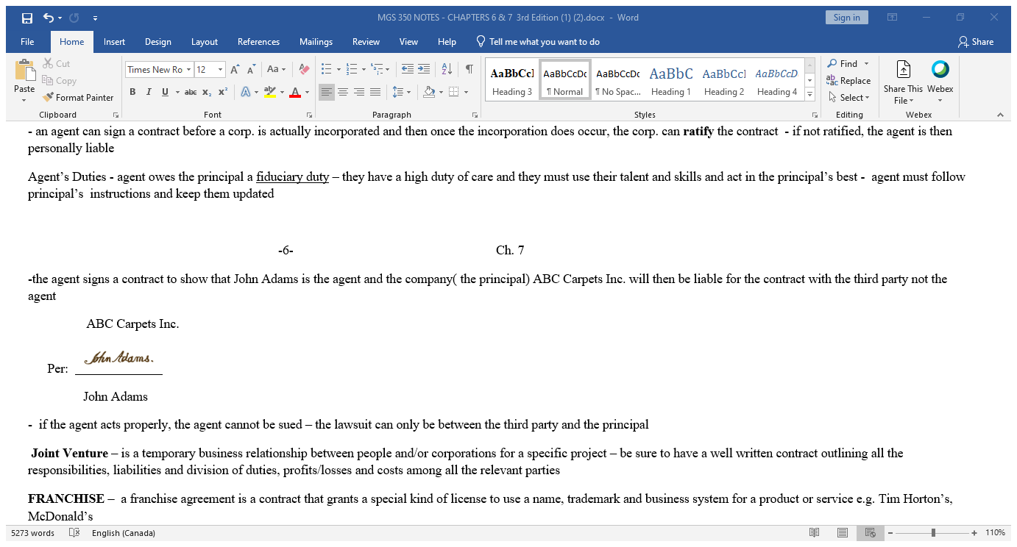Increase font size with the grow font icon
The height and width of the screenshot is (547, 1017).
tap(235, 70)
